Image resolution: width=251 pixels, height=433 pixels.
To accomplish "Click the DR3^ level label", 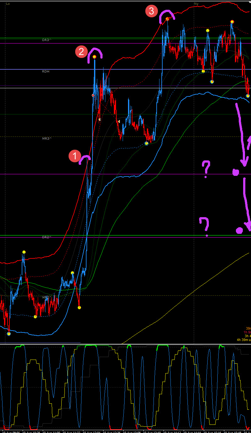I will [x=47, y=40].
